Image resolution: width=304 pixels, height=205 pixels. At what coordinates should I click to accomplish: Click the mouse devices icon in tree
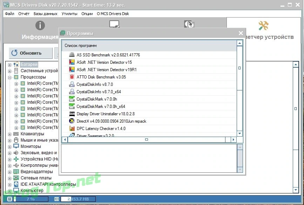[16, 140]
